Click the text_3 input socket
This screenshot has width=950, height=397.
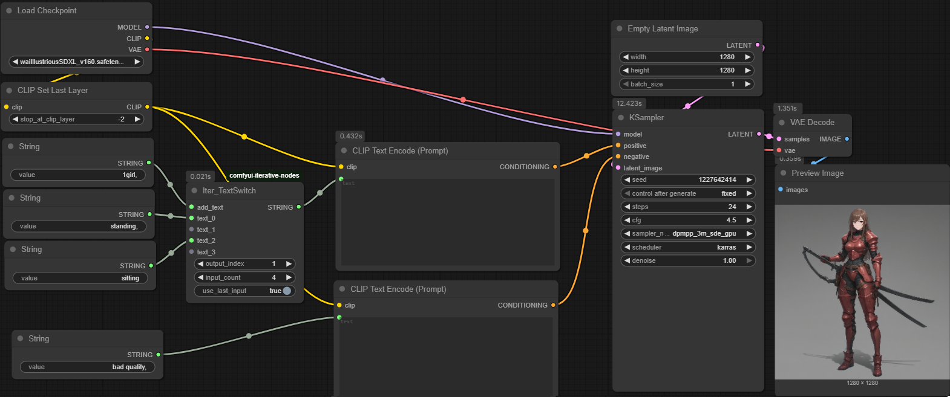coord(192,252)
